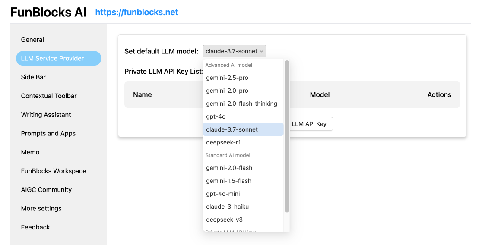Open the Memo settings section
This screenshot has width=482, height=245.
click(x=30, y=152)
